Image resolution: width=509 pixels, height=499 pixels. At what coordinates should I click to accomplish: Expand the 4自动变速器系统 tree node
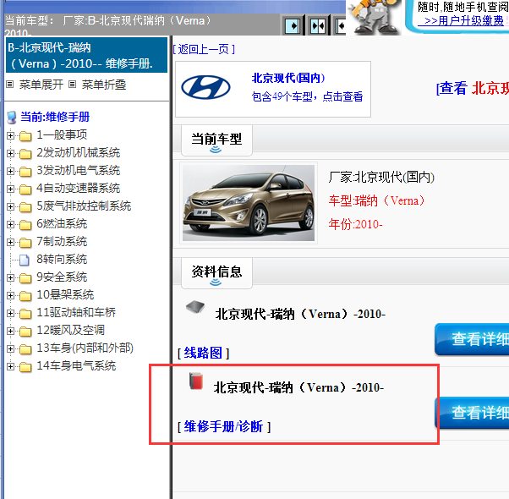coord(10,189)
